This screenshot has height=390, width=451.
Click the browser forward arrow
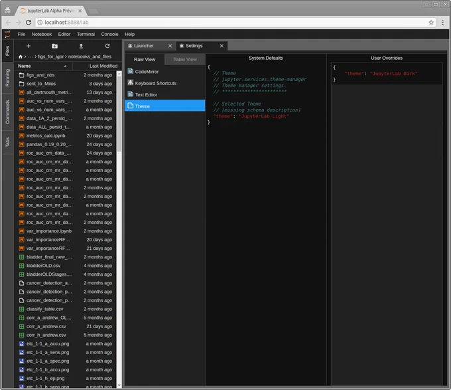click(x=18, y=22)
